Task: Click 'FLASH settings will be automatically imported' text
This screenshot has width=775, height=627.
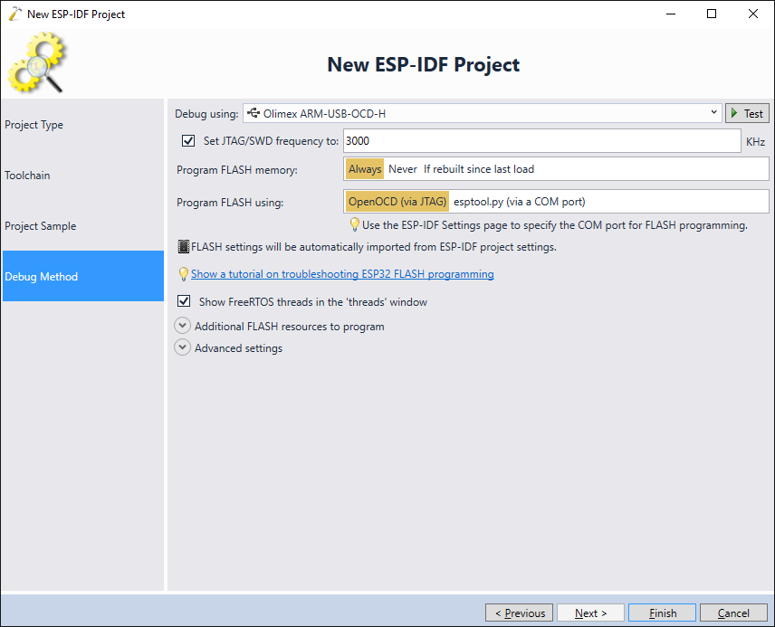Action: [x=374, y=247]
